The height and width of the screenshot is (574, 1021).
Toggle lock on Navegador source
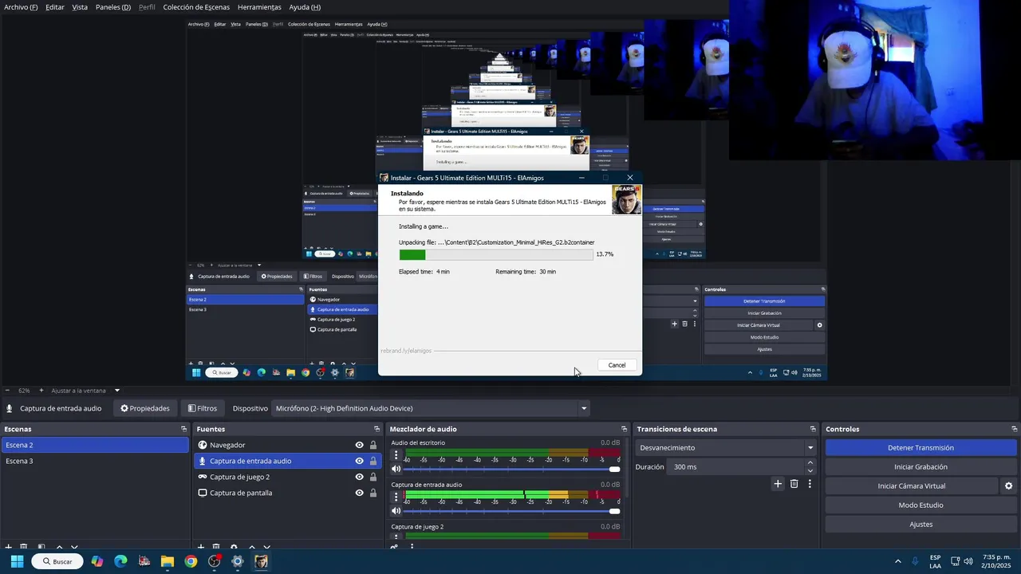click(373, 445)
